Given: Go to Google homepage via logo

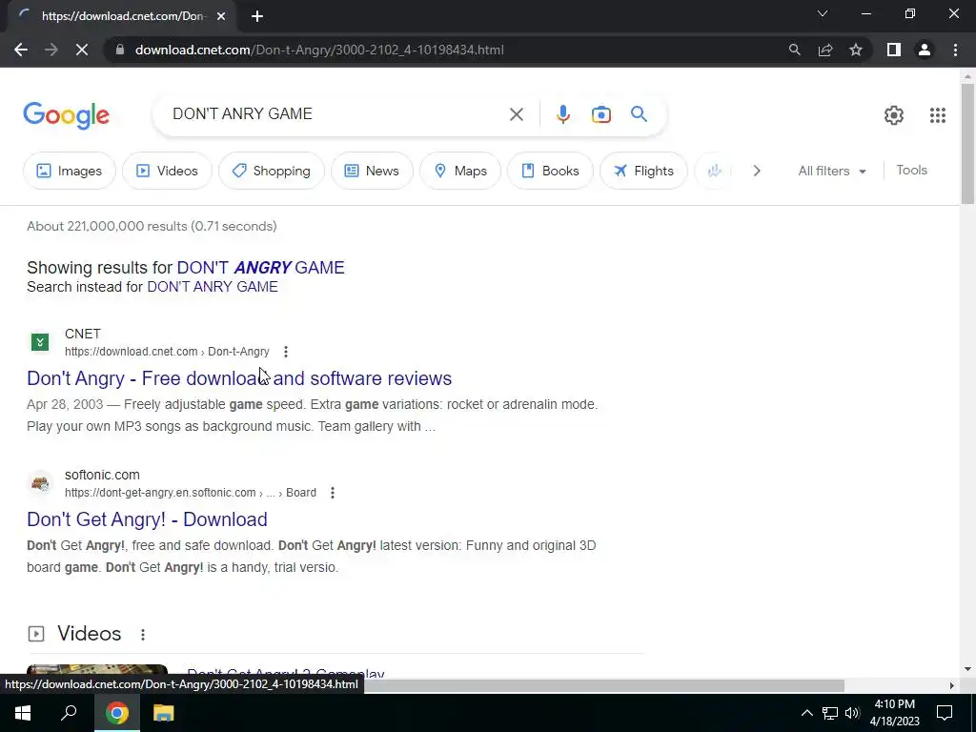Looking at the screenshot, I should click(x=66, y=115).
